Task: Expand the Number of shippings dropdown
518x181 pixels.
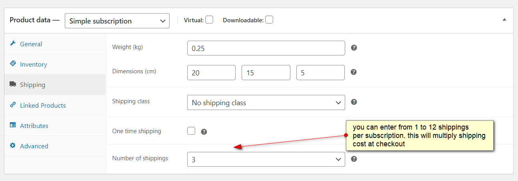Action: tap(266, 159)
